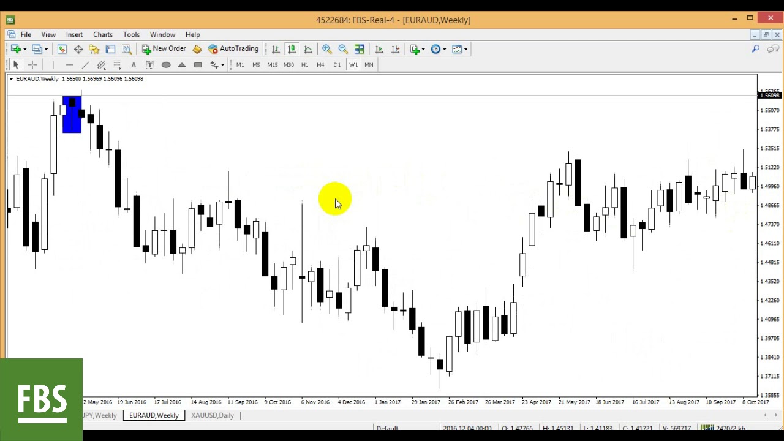
Task: Switch chart to Line Chart mode
Action: pos(308,49)
